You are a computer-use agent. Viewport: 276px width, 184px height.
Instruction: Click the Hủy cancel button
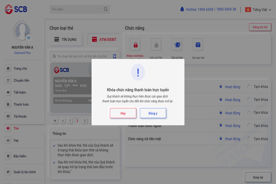pos(123,113)
